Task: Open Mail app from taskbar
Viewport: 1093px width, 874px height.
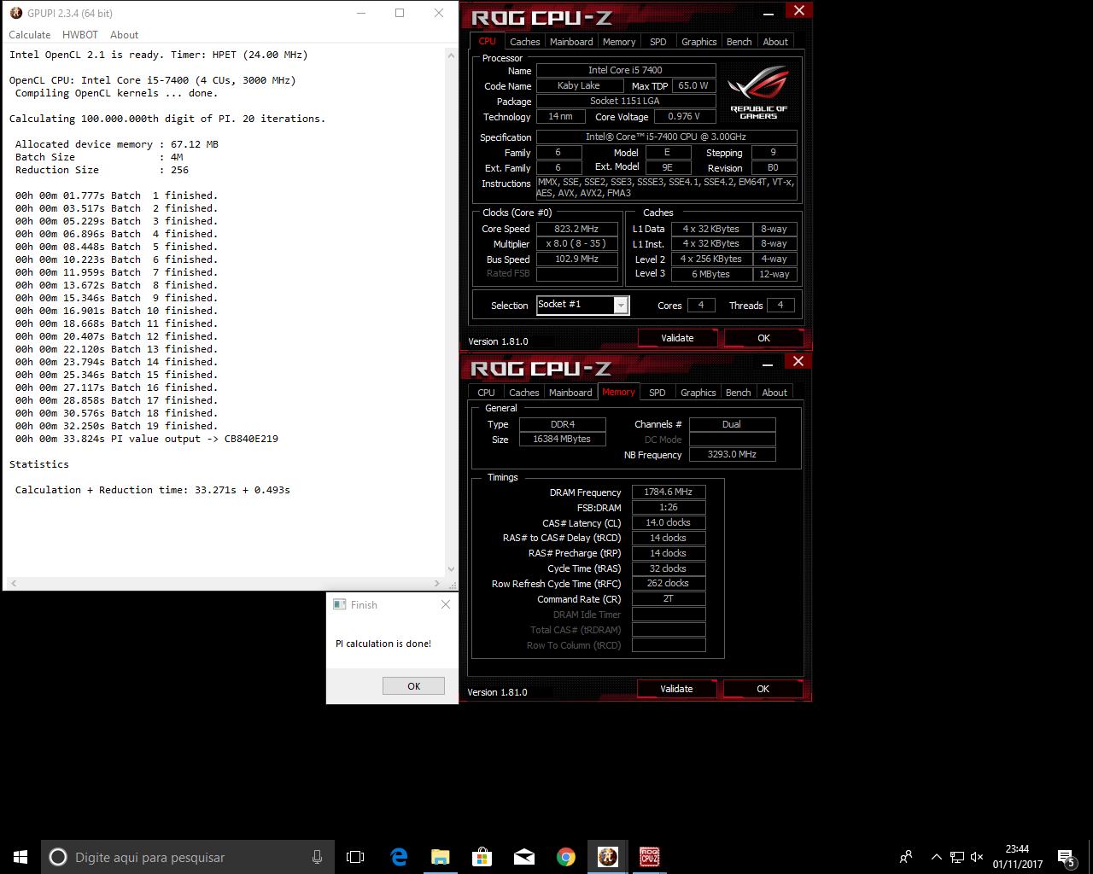Action: (x=524, y=857)
